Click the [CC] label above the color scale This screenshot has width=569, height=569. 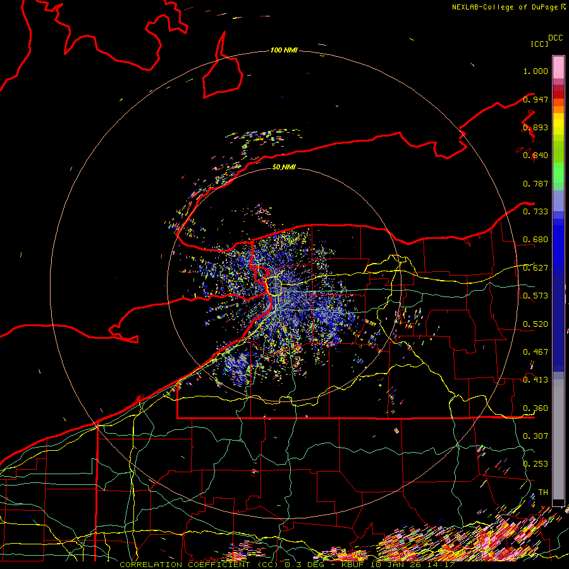pos(539,44)
